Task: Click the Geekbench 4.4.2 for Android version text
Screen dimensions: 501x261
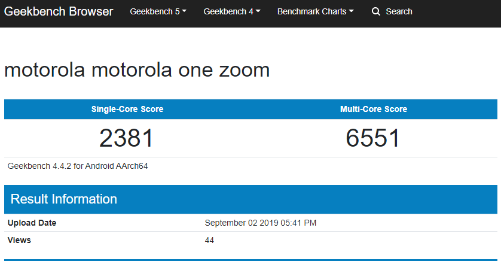Action: [x=78, y=166]
